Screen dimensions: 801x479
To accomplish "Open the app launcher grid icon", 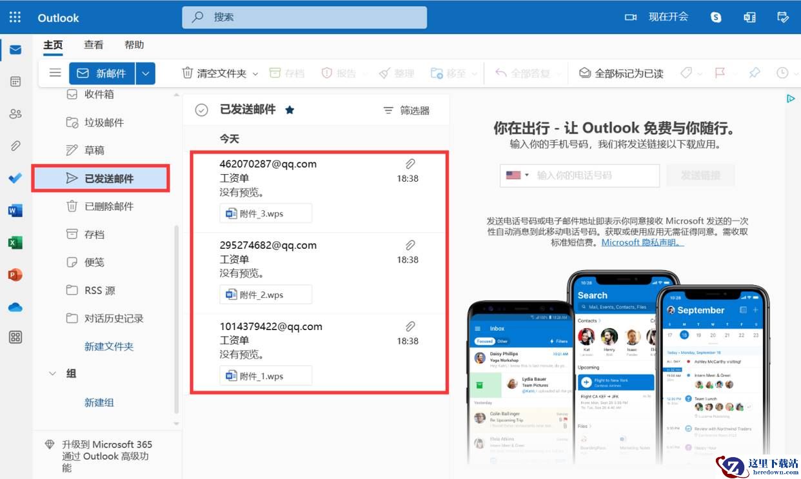I will pyautogui.click(x=15, y=17).
